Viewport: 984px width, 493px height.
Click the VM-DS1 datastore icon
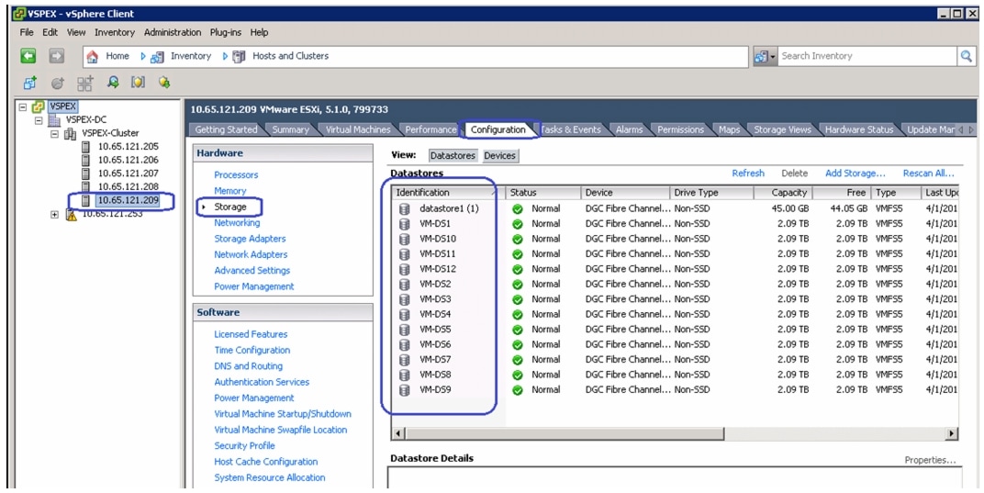point(403,224)
